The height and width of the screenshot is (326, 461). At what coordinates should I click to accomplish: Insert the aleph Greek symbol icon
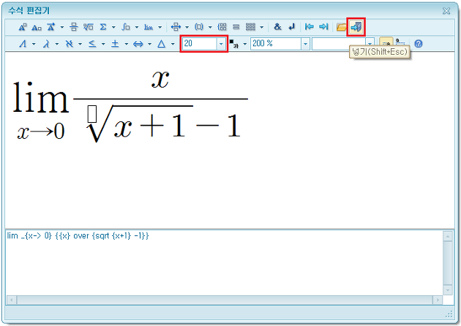69,44
